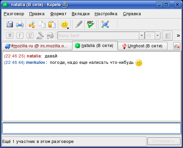Switch to the Unghost (В сети) tab
183x148 pixels.
point(143,46)
